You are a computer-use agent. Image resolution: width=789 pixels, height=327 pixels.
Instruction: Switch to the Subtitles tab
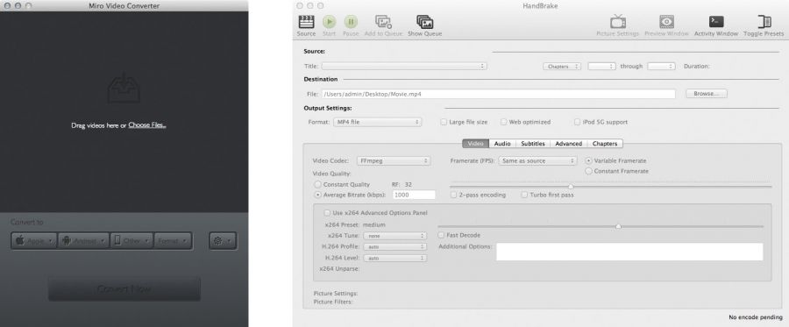pyautogui.click(x=533, y=144)
